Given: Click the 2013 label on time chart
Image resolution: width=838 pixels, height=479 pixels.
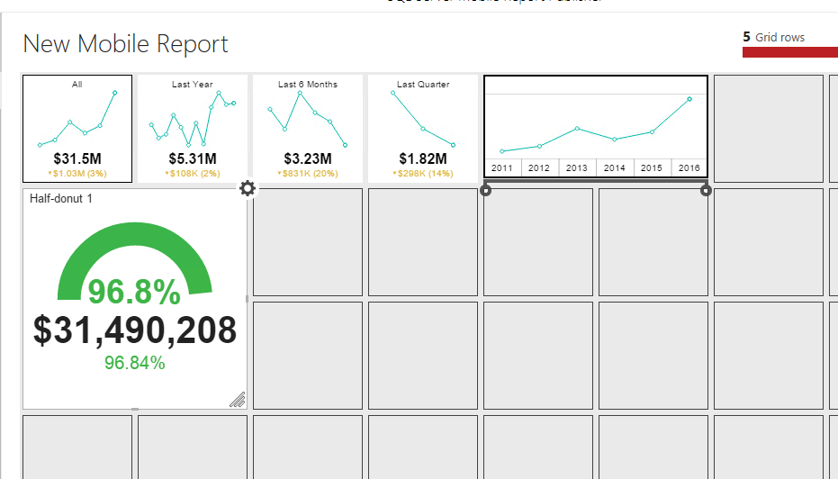Looking at the screenshot, I should coord(577,168).
